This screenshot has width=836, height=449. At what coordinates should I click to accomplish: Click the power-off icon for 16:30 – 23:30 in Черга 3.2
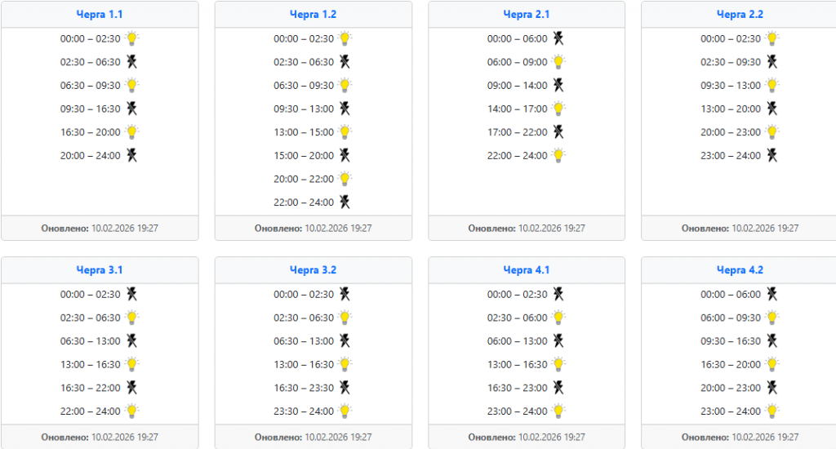click(x=345, y=388)
